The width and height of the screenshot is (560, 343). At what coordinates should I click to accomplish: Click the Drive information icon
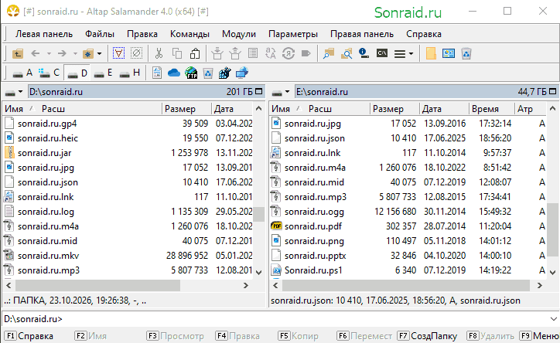point(364,53)
